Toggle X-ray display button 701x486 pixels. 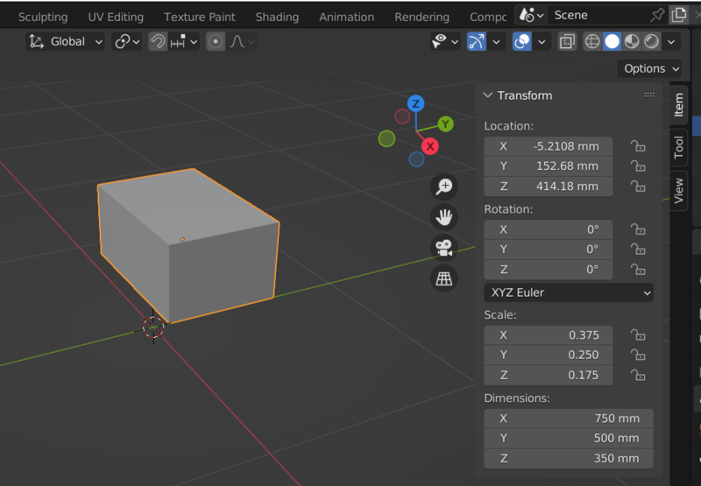567,41
